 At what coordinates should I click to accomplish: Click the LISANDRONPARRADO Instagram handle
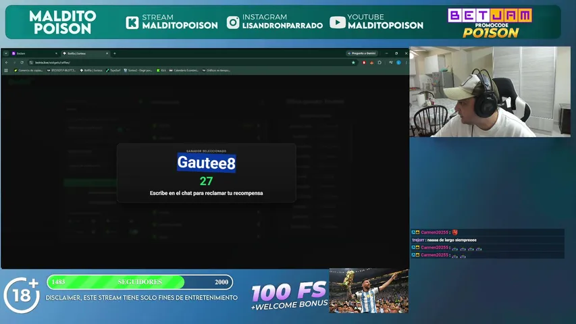pos(282,26)
